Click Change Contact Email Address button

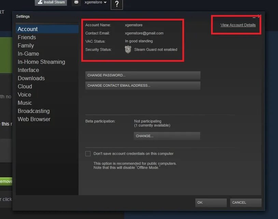point(143,86)
